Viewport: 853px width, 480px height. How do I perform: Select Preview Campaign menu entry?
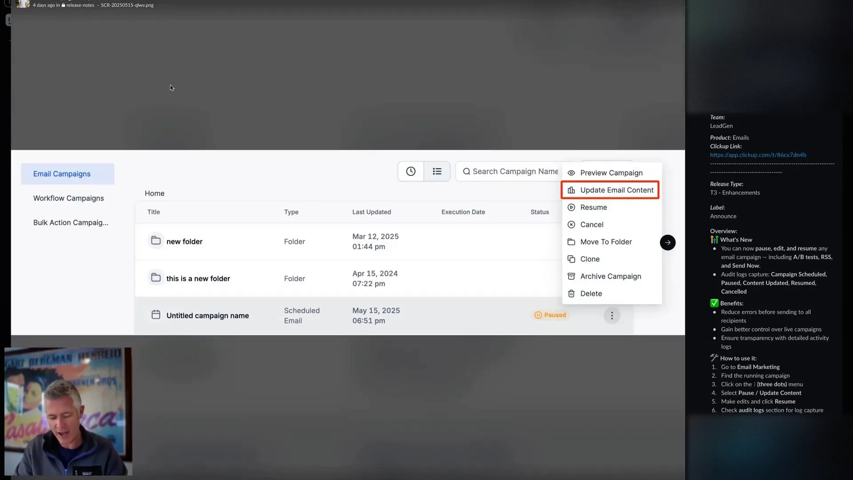coord(611,173)
